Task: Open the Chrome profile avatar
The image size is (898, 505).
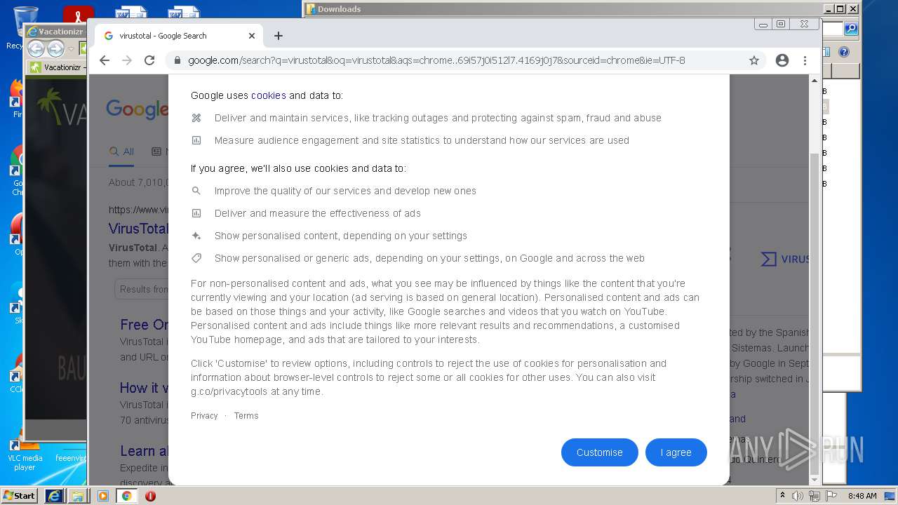Action: tap(782, 60)
